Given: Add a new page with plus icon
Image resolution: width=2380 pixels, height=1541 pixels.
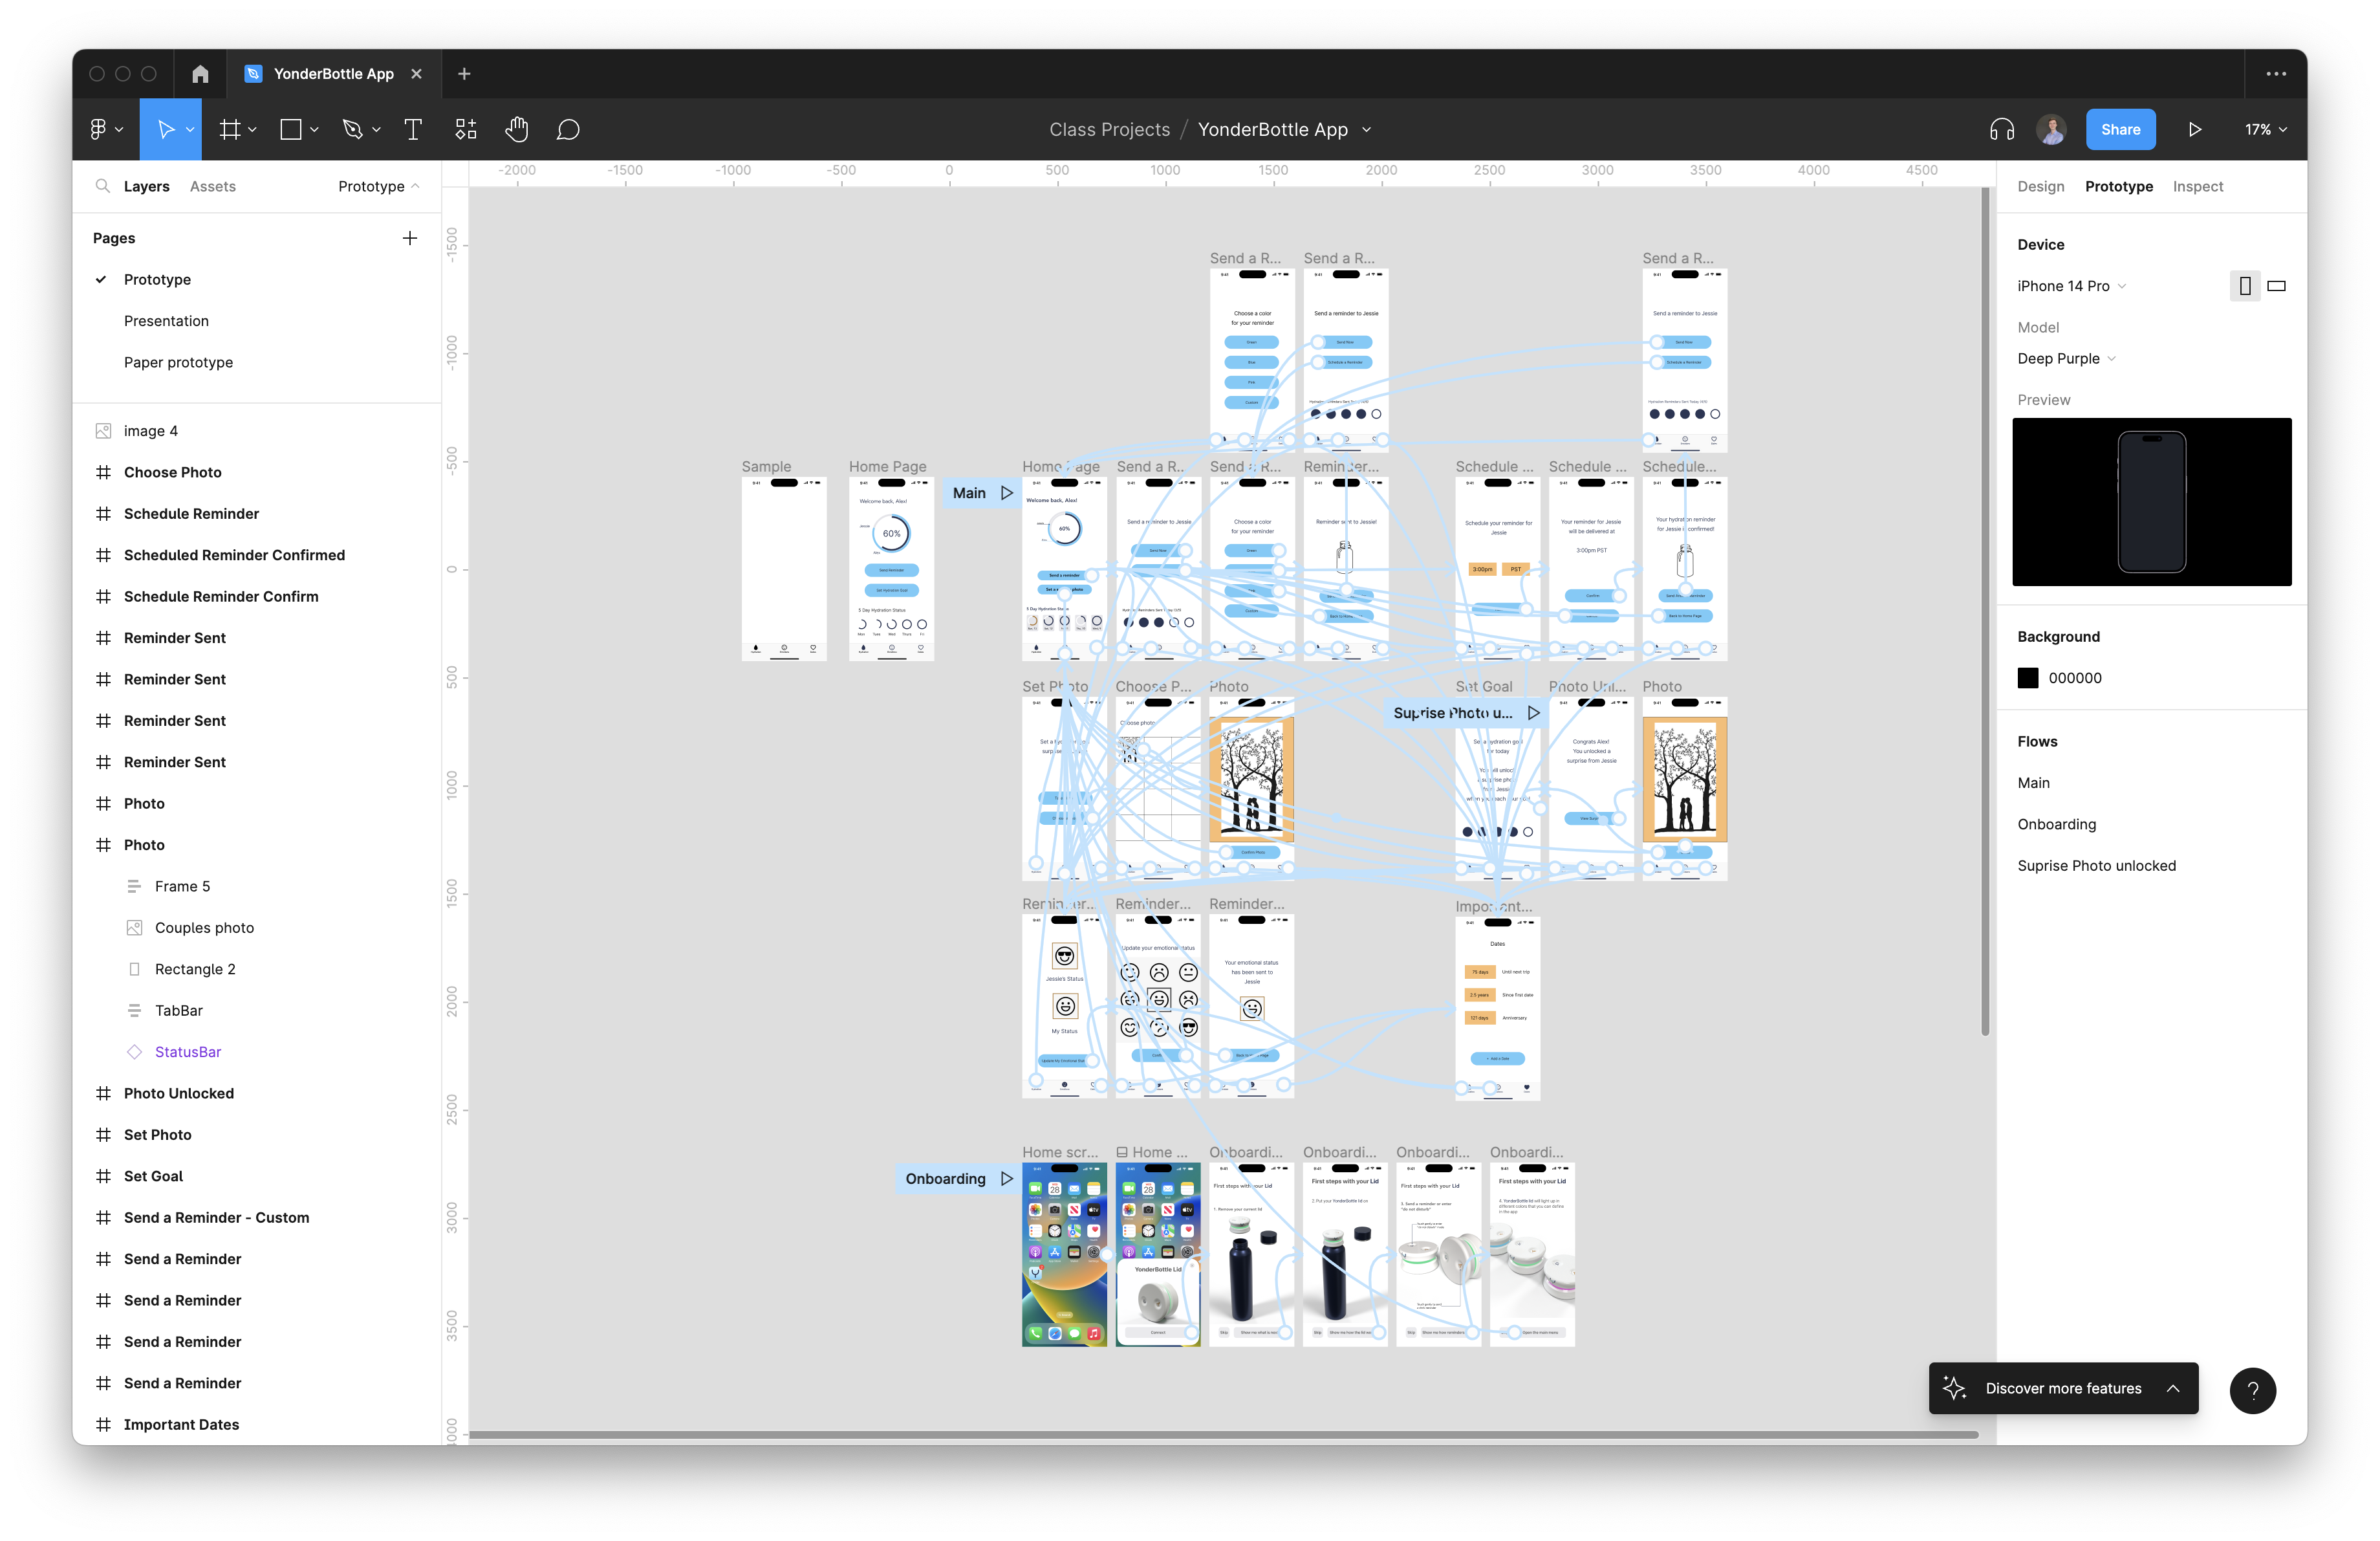Looking at the screenshot, I should tap(409, 238).
